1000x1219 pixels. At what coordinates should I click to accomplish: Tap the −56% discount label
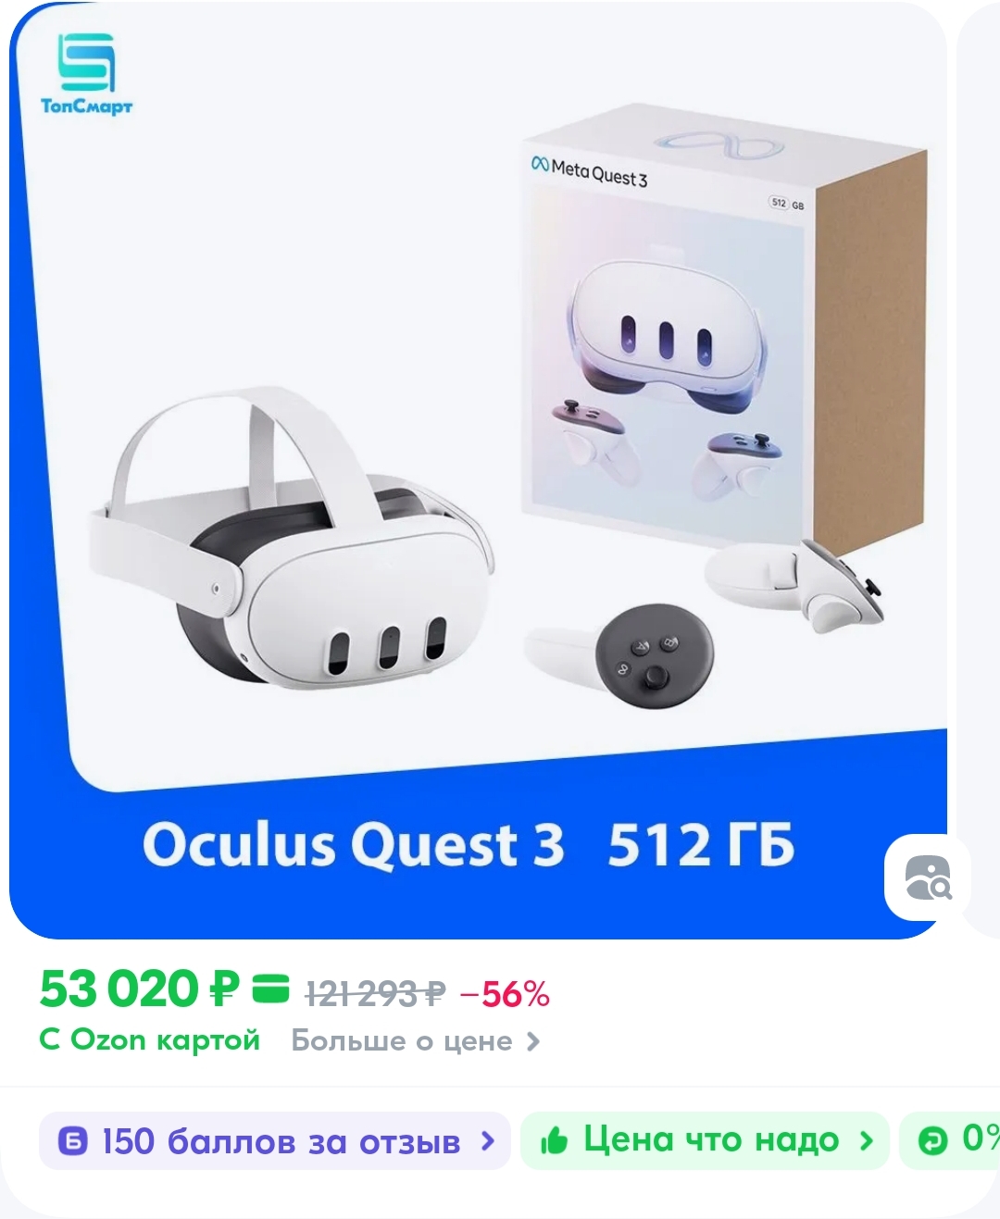(505, 994)
